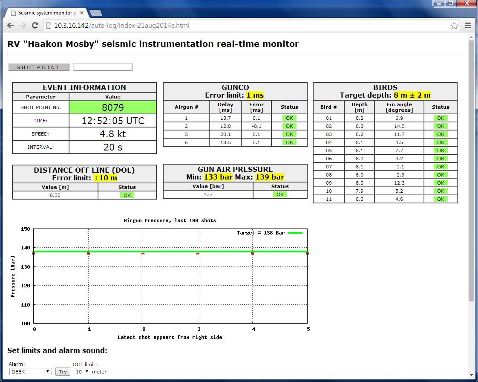Open the Alarm sound dropdown
Image resolution: width=478 pixels, height=382 pixels.
click(31, 372)
